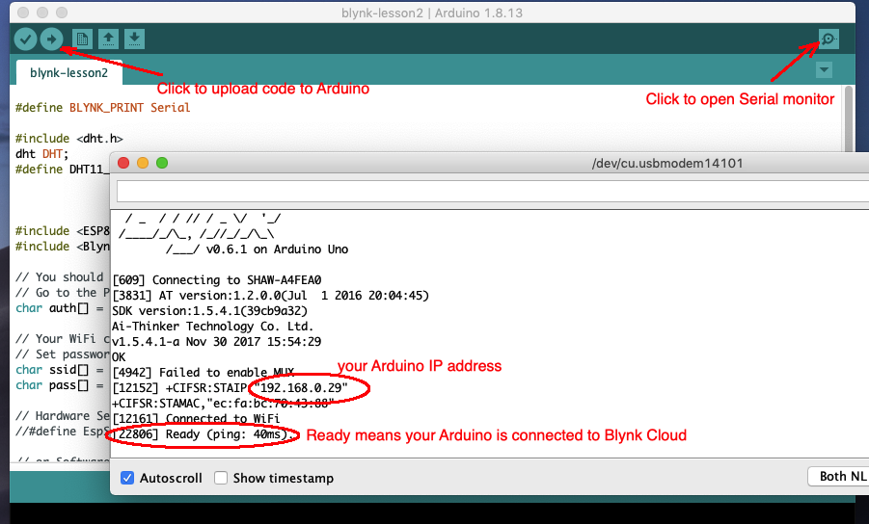Viewport: 869px width, 524px height.
Task: Open the Serial Monitor magnifier icon
Action: [x=828, y=39]
